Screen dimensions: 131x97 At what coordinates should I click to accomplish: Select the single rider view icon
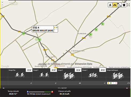click(x=110, y=5)
